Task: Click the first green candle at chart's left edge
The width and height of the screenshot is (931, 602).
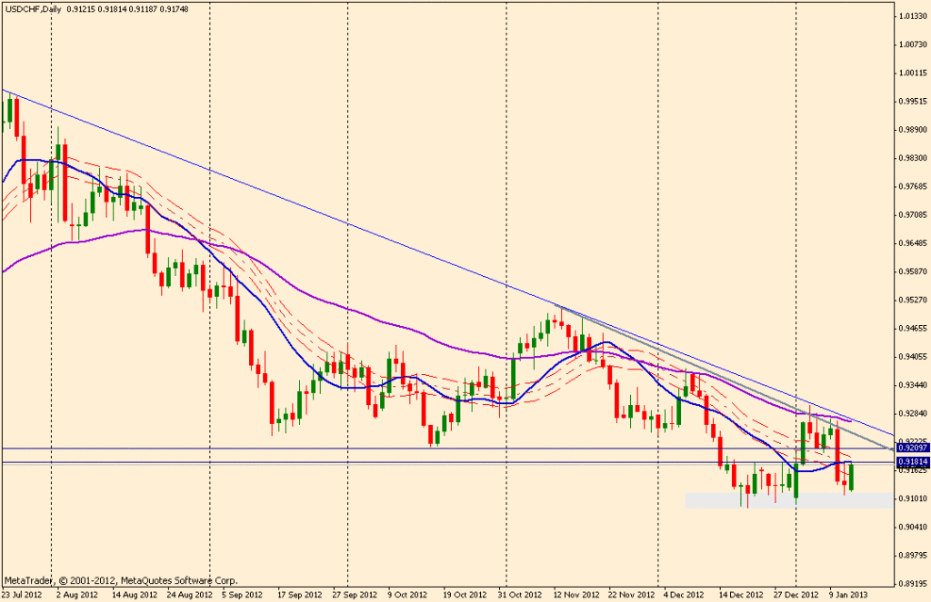Action: 9,111
